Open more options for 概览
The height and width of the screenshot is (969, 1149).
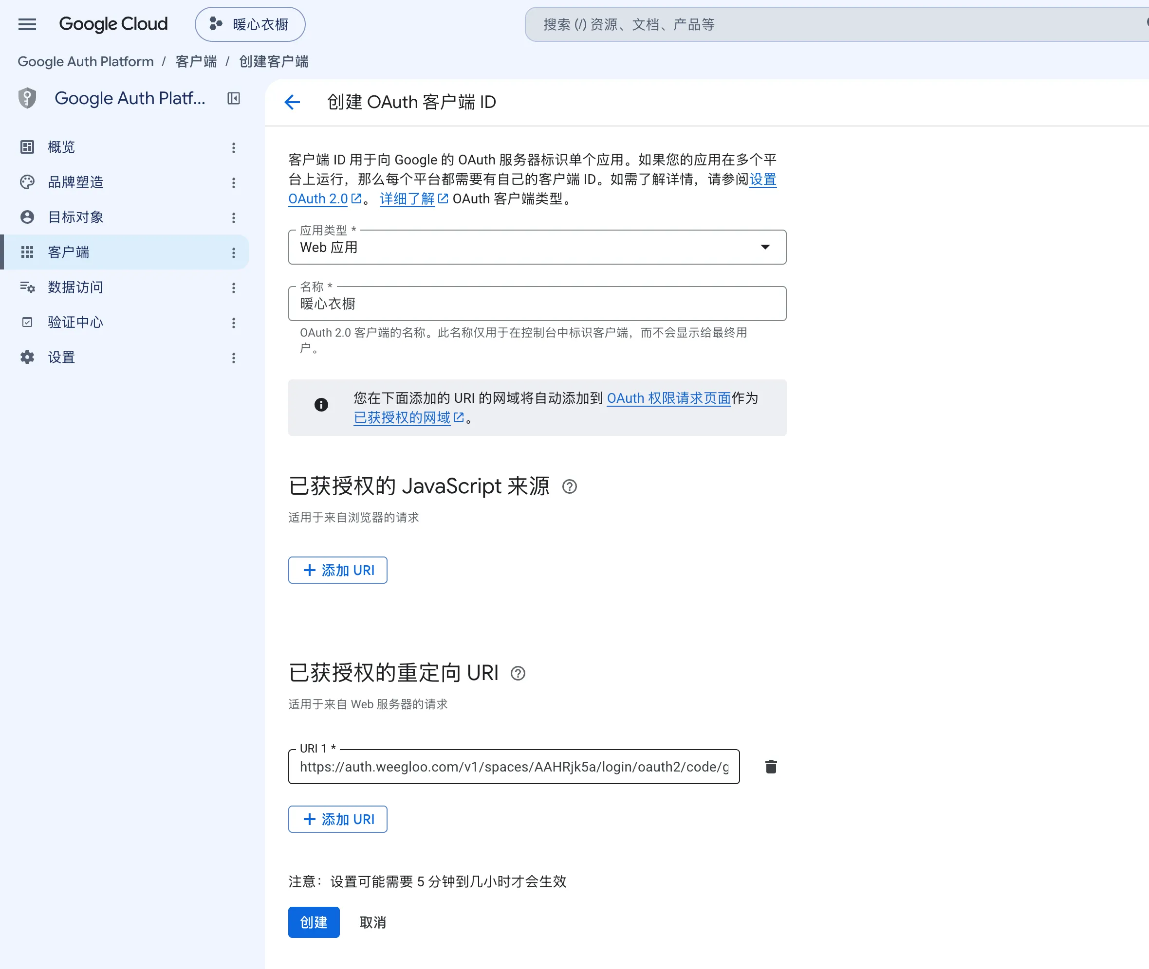click(x=234, y=147)
